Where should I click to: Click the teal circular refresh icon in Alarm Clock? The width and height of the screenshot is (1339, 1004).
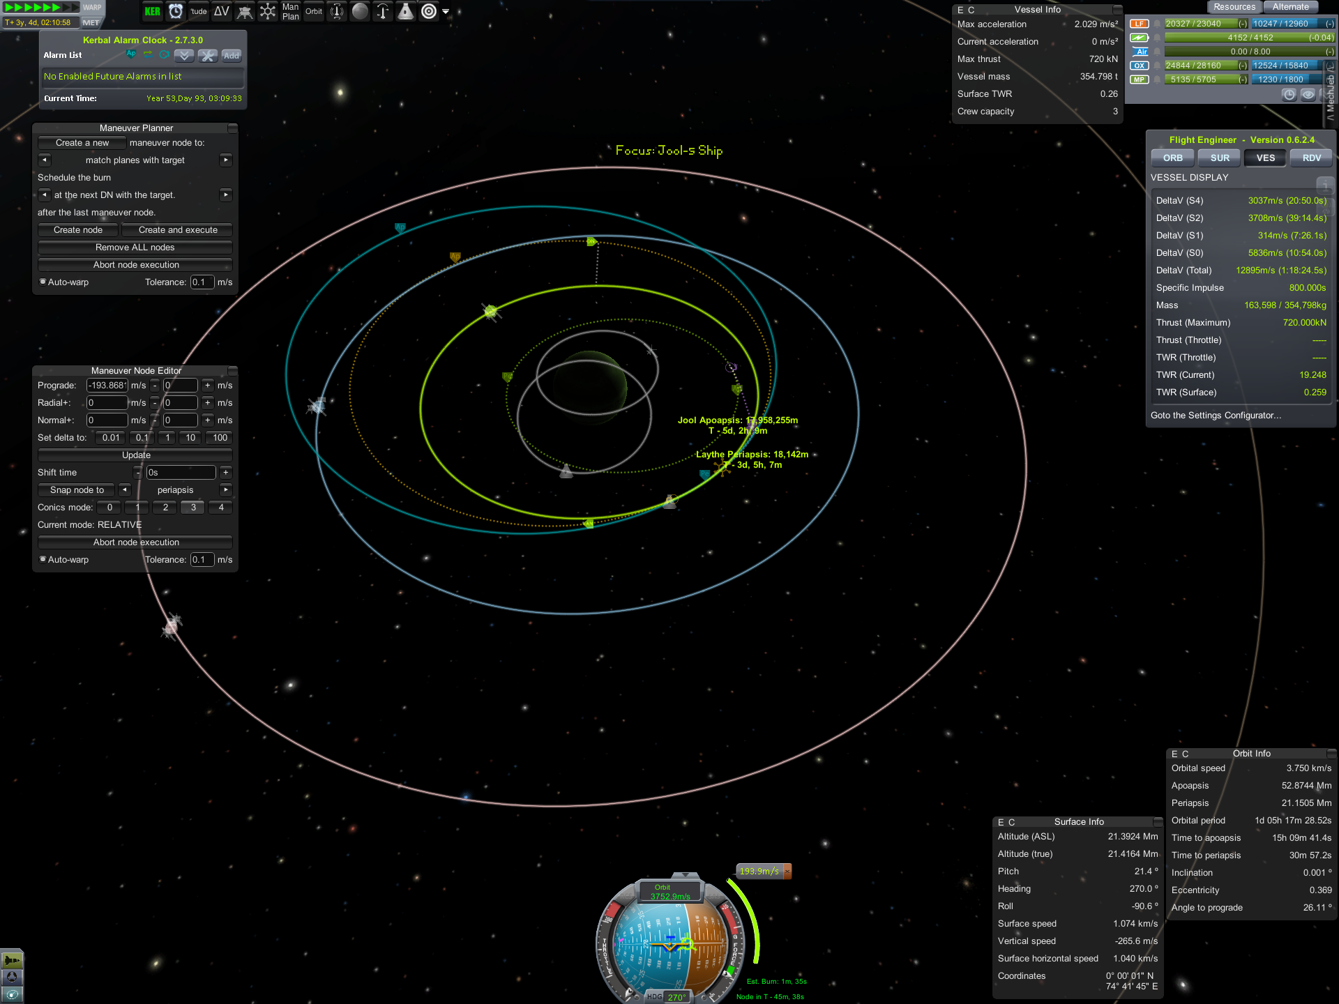pos(165,54)
